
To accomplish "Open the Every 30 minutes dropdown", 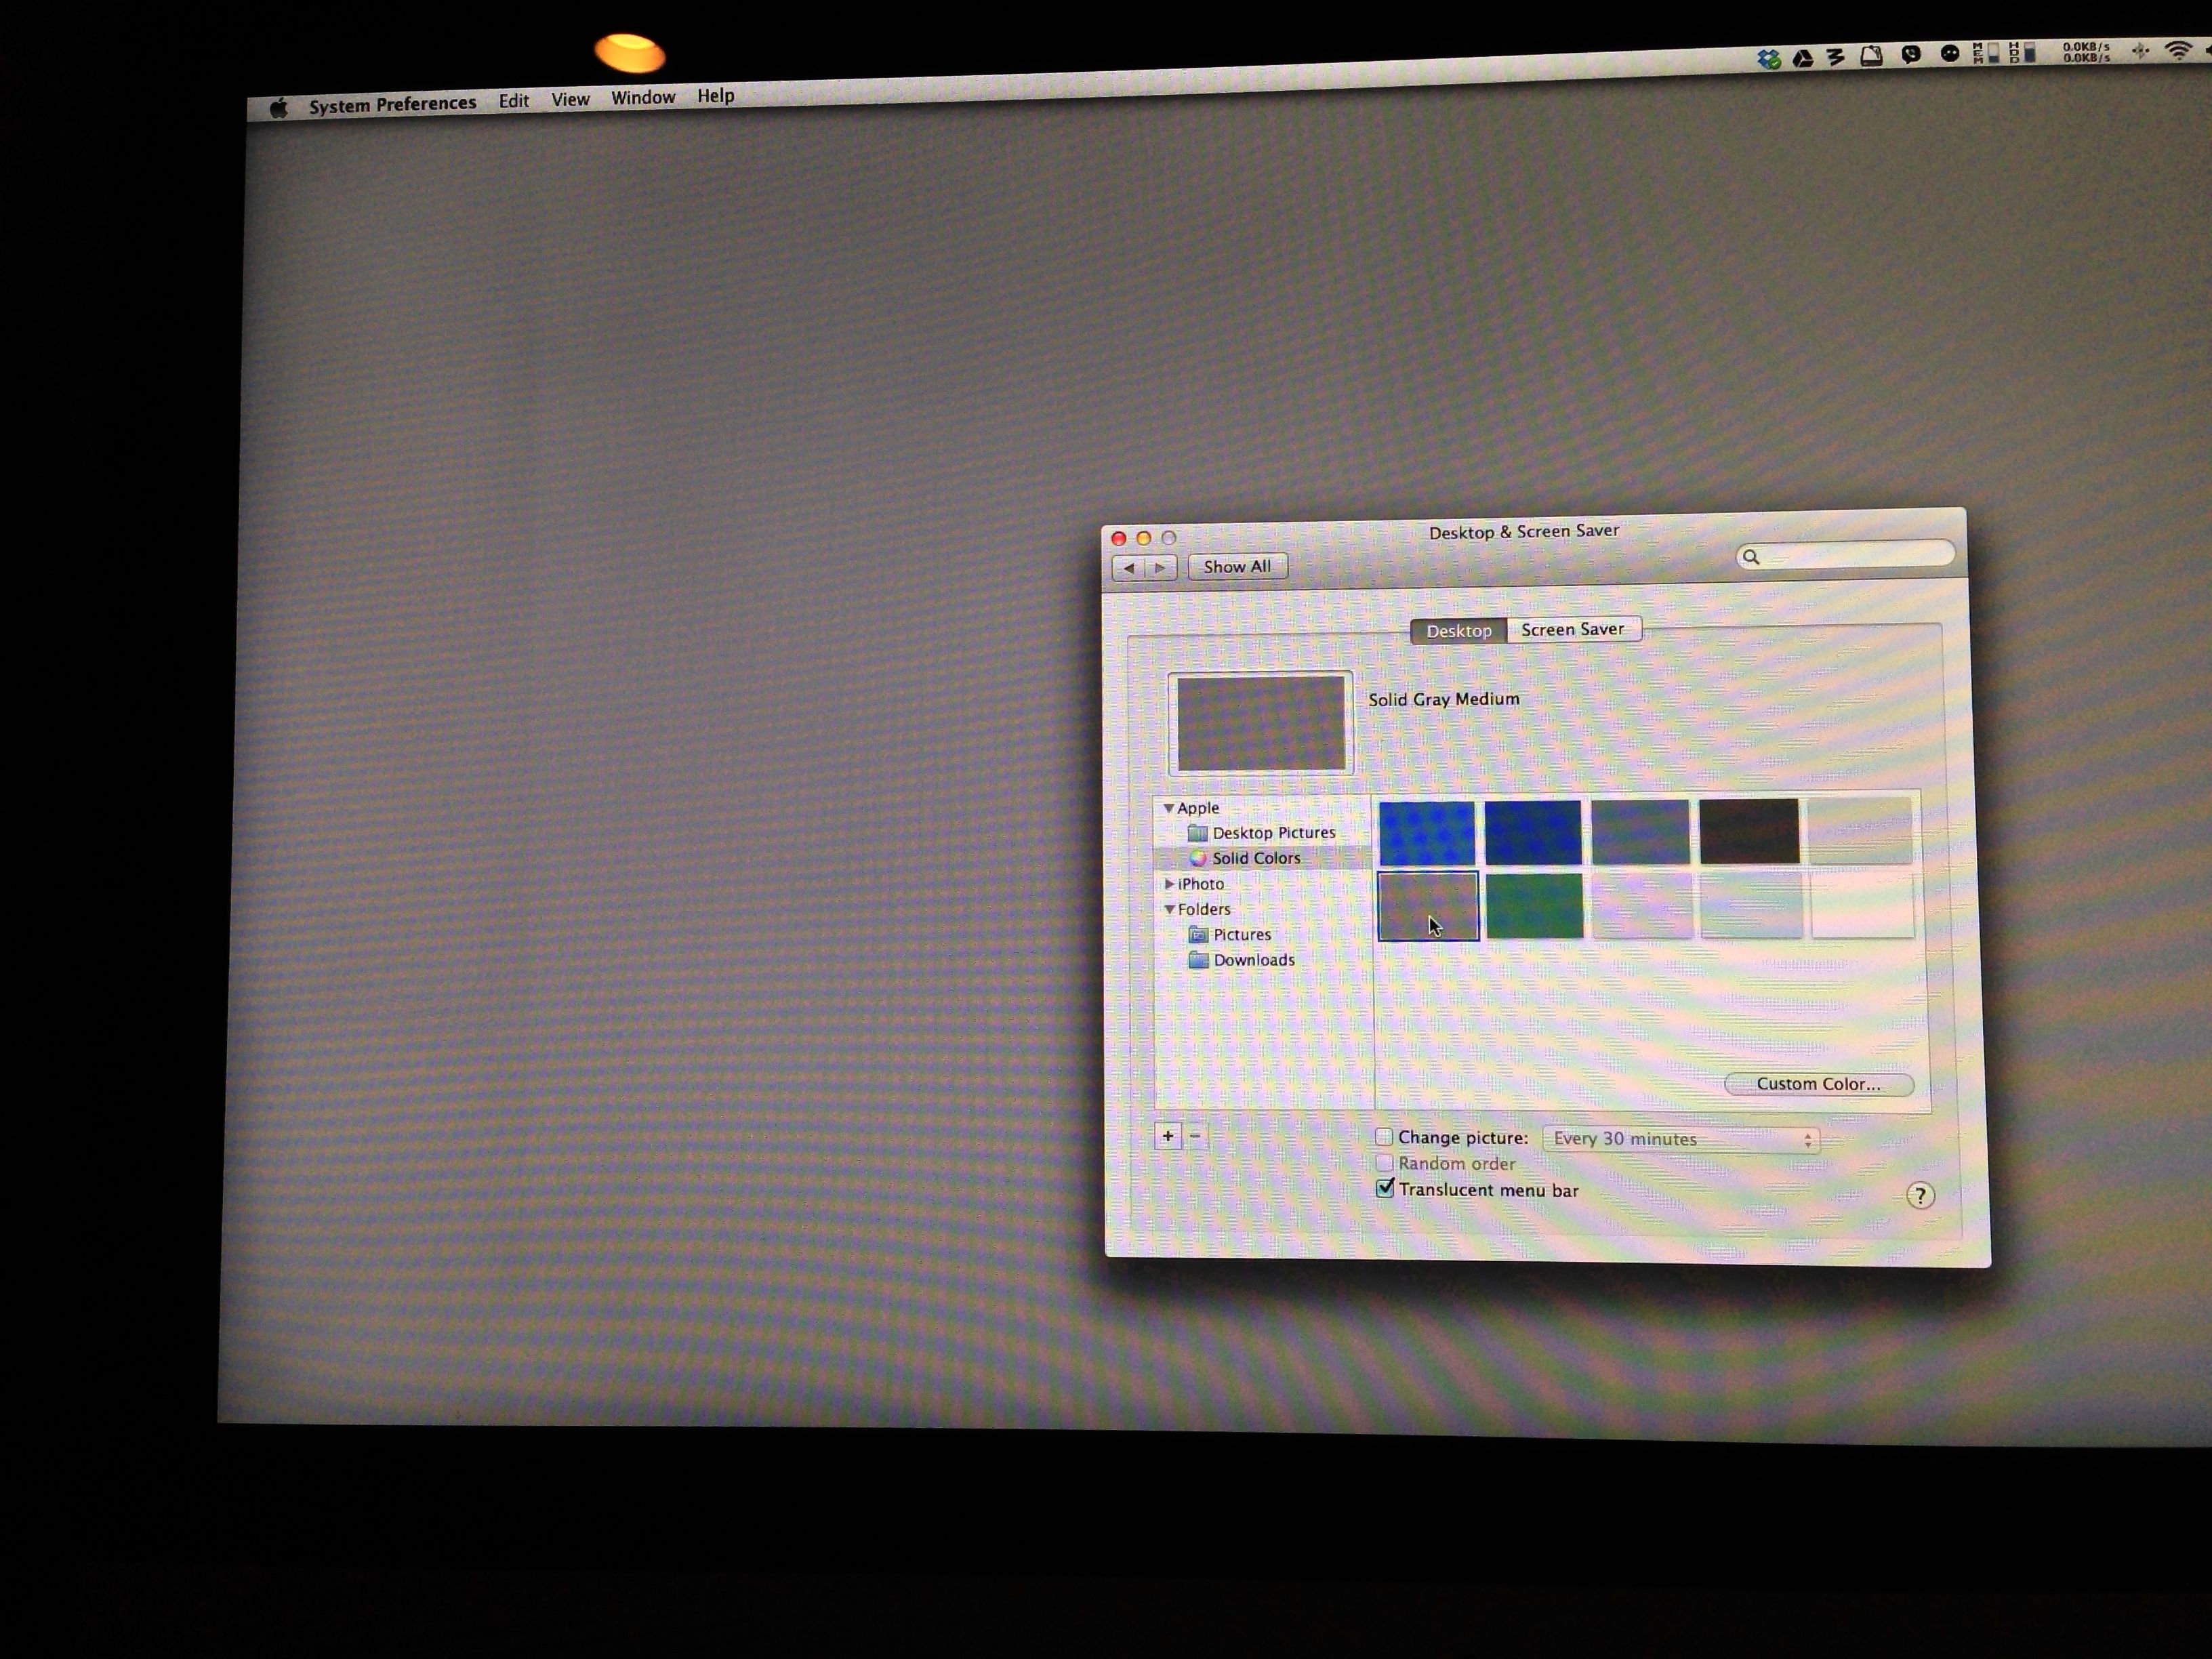I will click(1680, 1139).
